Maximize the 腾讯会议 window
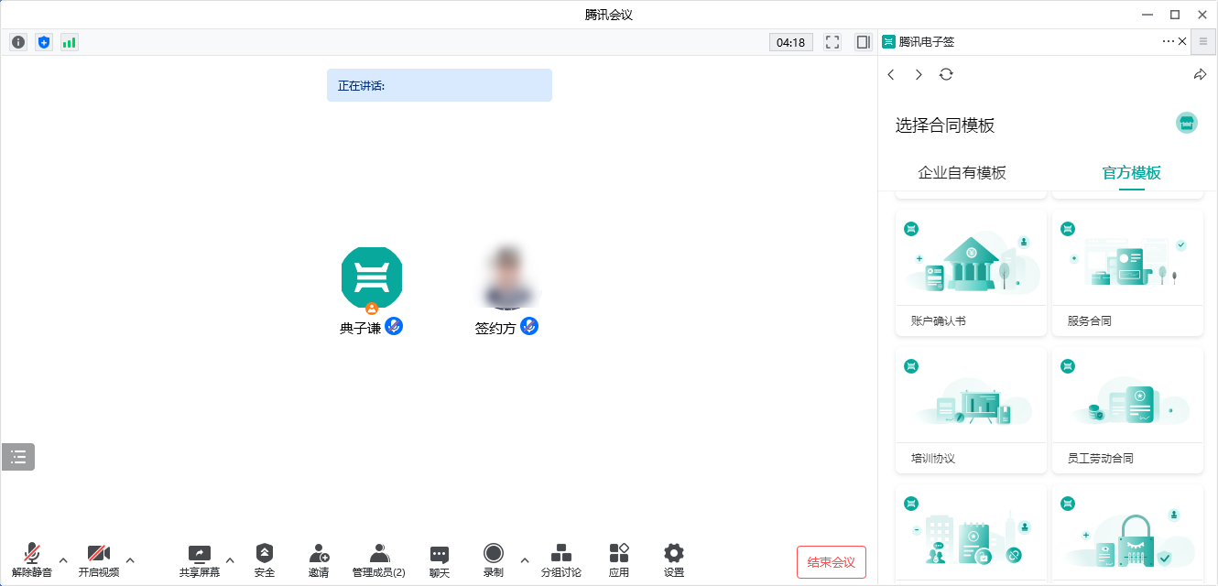Screen dimensions: 1218x586 (x=1175, y=15)
